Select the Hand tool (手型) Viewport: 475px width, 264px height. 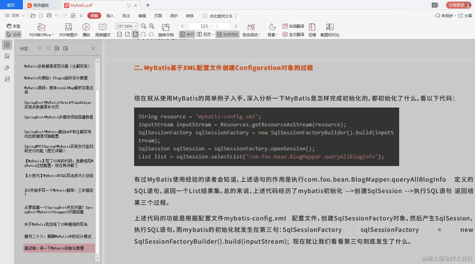[13, 26]
